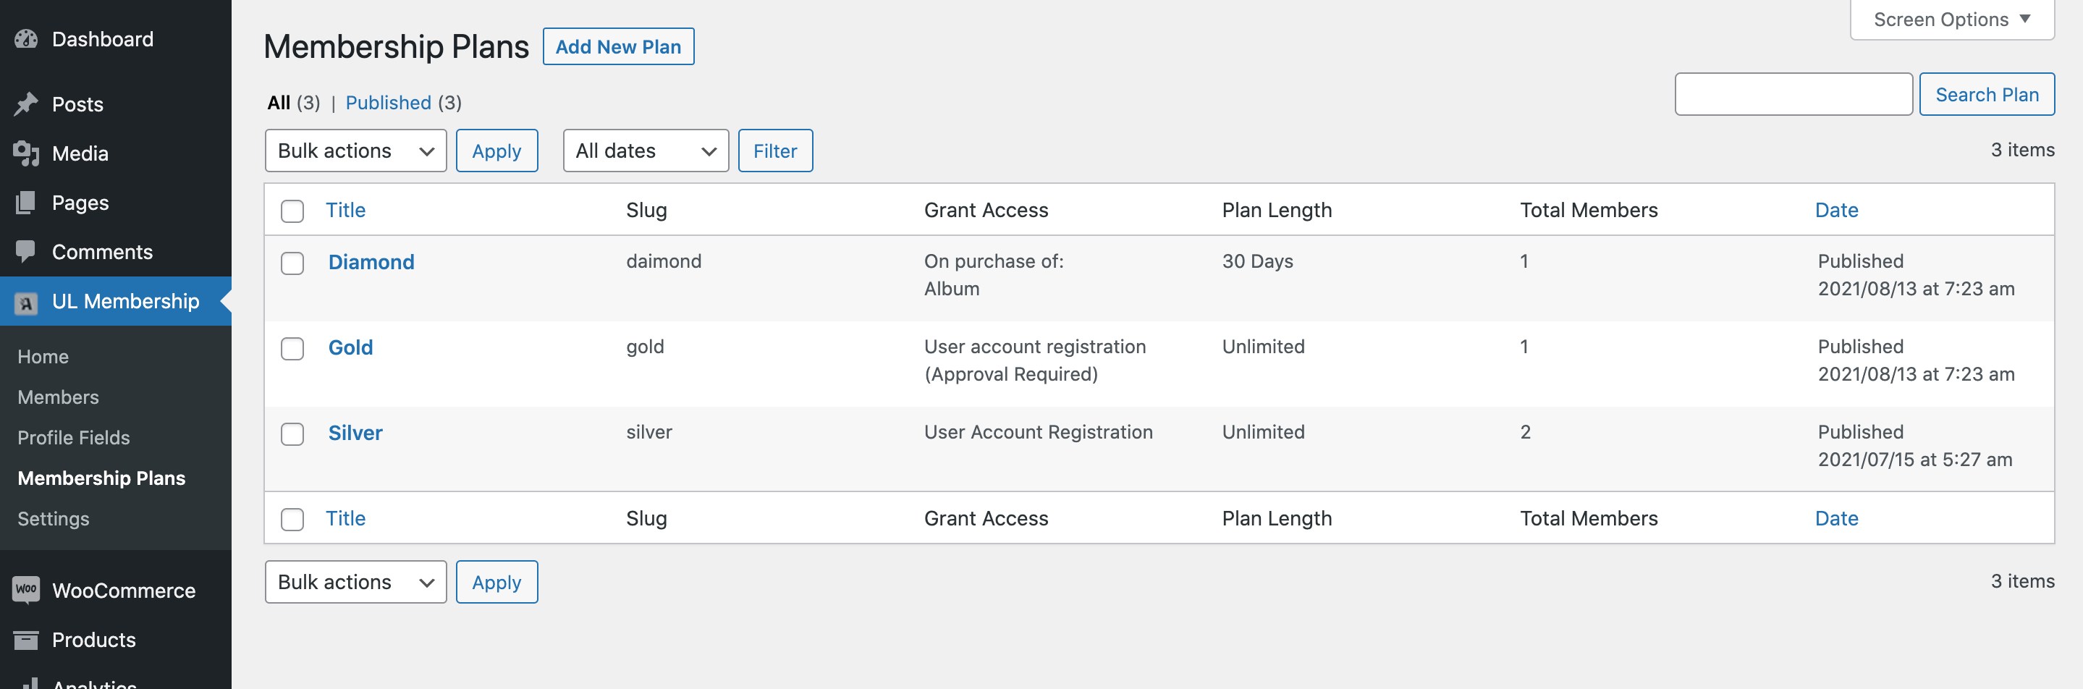Screen dimensions: 2083x689
Task: Open WooCommerce menu label in sidebar
Action: [x=124, y=591]
